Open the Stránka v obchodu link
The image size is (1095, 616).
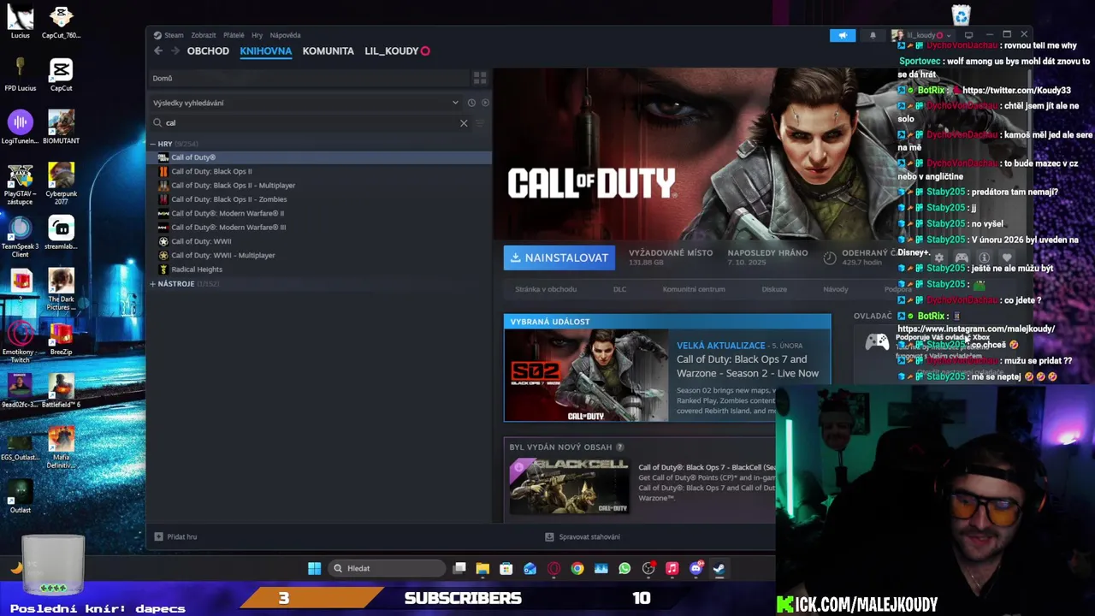[x=545, y=289]
